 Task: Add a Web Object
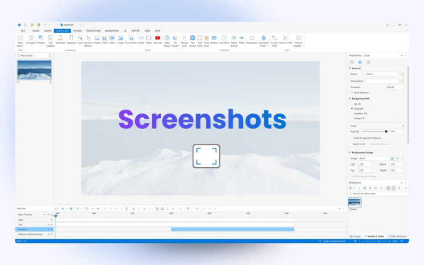tap(167, 41)
